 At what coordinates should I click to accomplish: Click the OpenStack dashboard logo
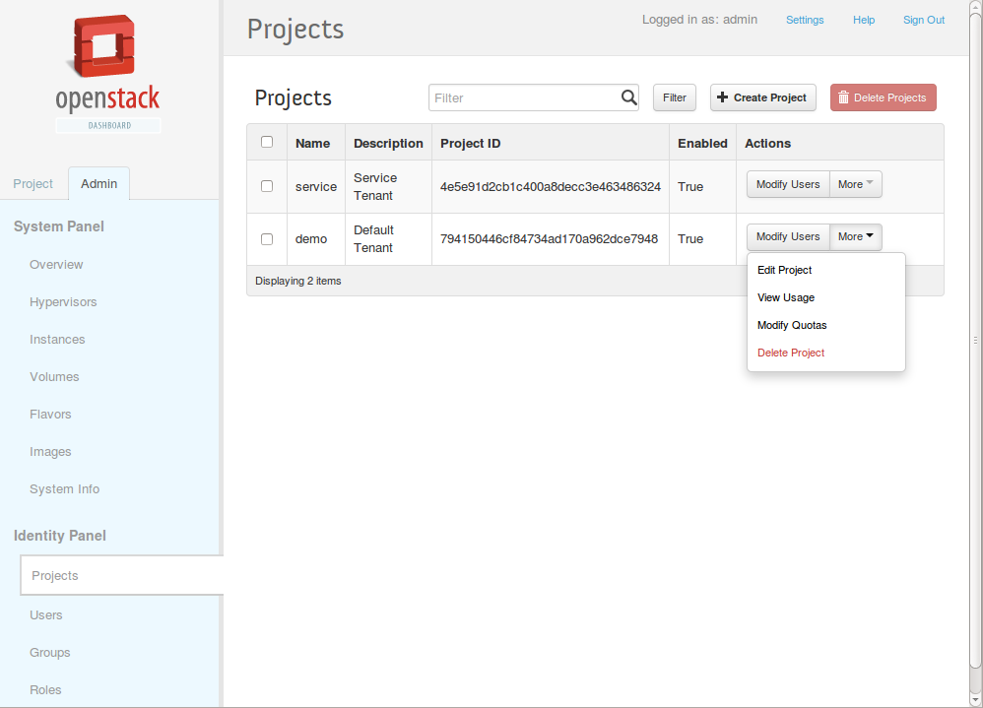click(107, 74)
